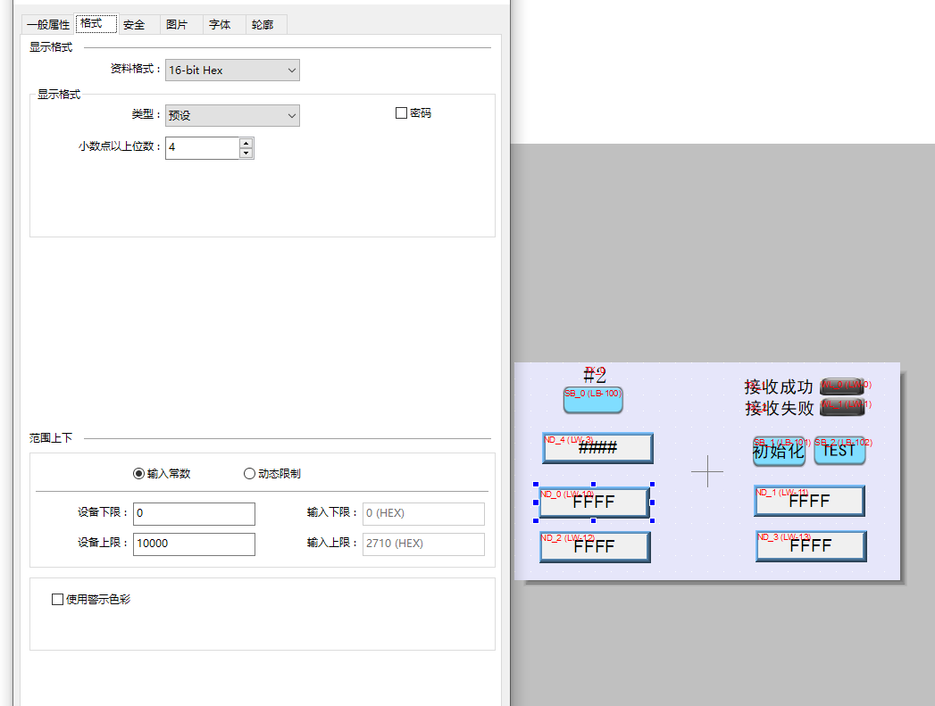
Task: Select the ND_4 numeric display showing ####
Action: point(597,448)
